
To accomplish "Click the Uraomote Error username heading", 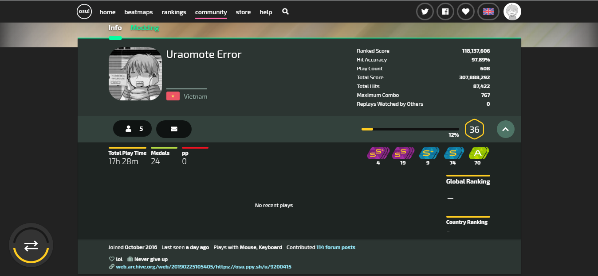I will click(x=204, y=54).
